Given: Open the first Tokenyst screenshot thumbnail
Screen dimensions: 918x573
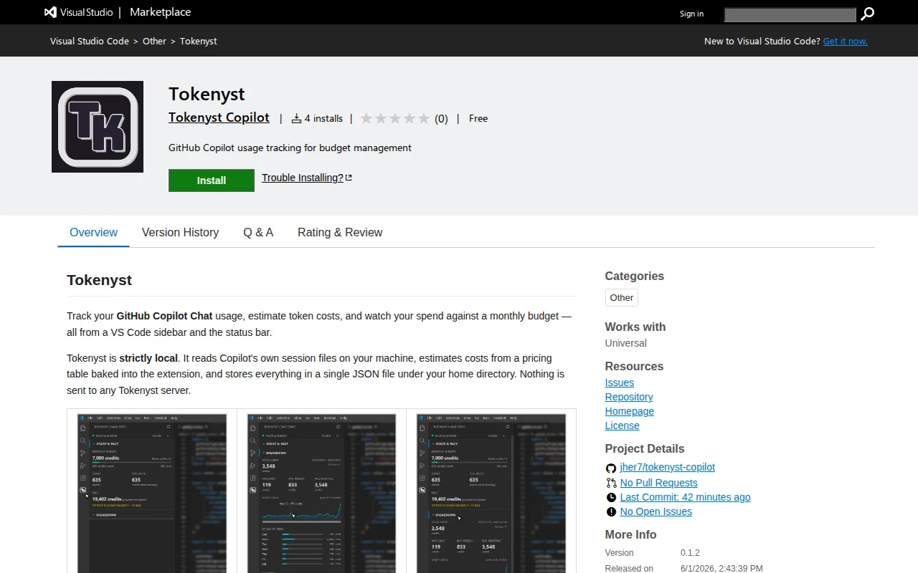Looking at the screenshot, I should coord(152,493).
